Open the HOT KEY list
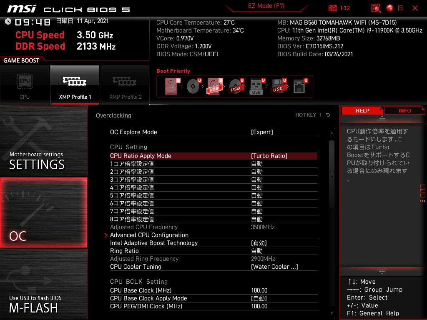This screenshot has width=427, height=320. point(306,115)
